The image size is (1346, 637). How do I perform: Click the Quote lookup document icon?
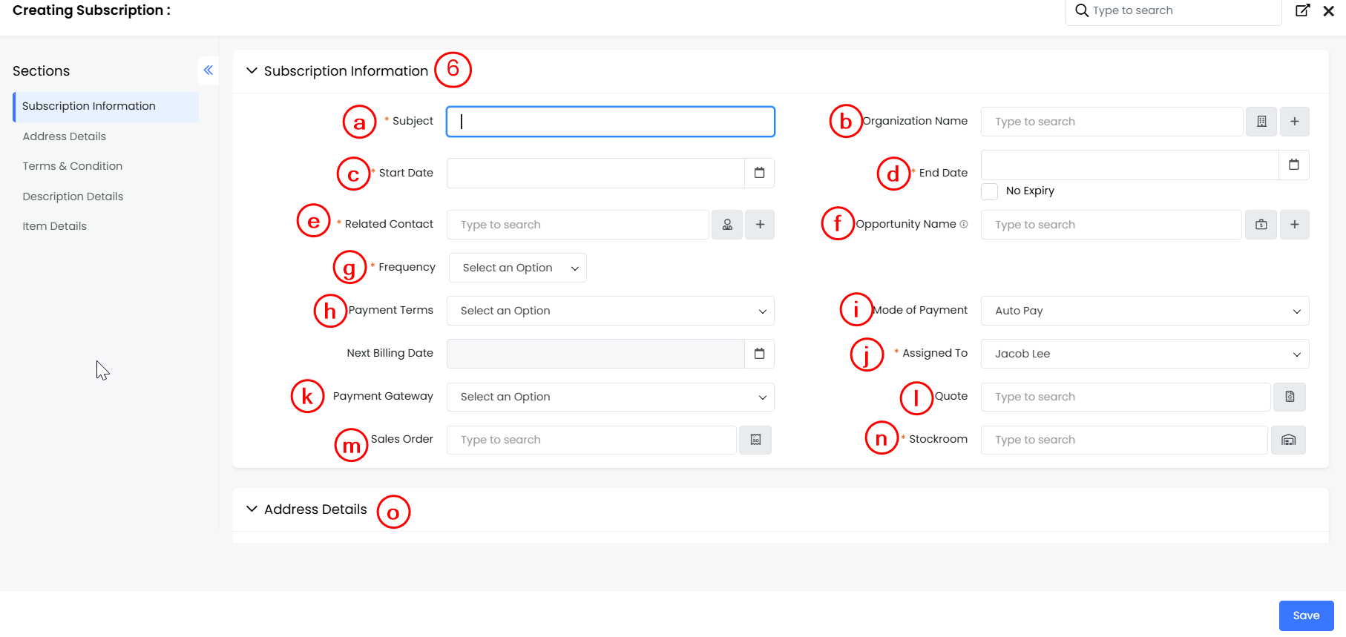pos(1290,397)
